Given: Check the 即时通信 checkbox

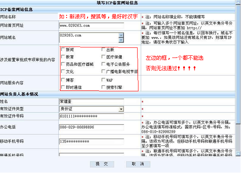Looking at the screenshot, I should coord(63,87).
